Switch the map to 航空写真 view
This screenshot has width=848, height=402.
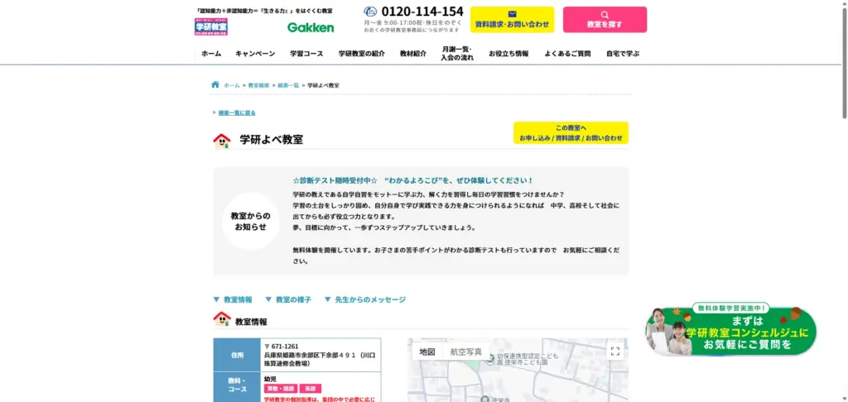466,352
